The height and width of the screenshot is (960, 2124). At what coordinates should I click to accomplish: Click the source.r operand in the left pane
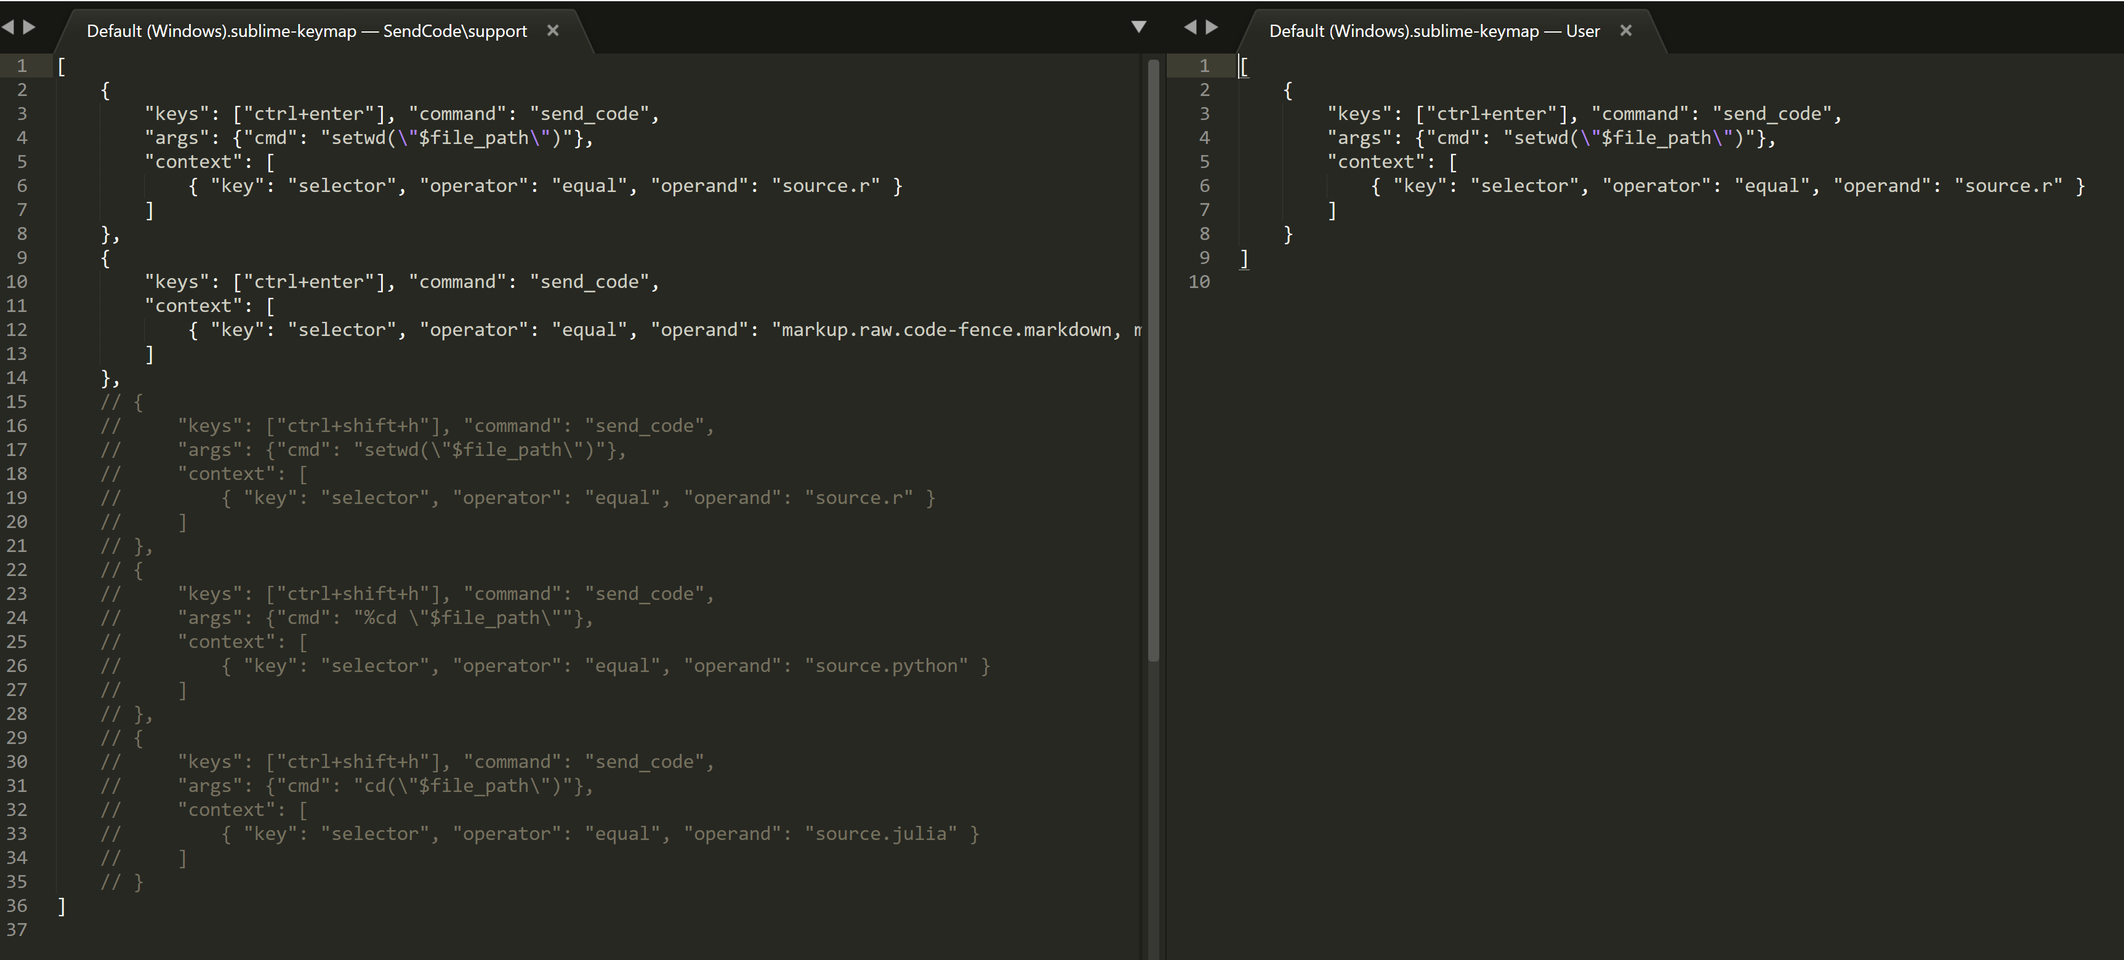[x=824, y=185]
